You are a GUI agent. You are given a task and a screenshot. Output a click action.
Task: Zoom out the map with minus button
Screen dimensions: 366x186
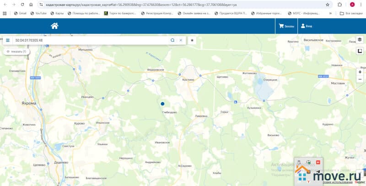pos(360,80)
